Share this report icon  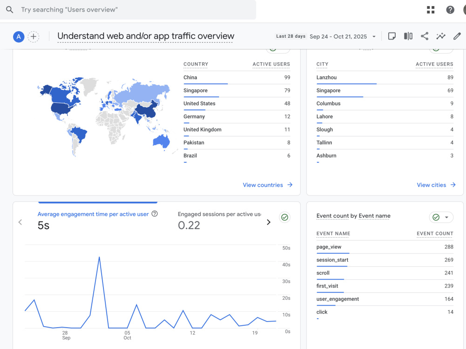point(425,36)
